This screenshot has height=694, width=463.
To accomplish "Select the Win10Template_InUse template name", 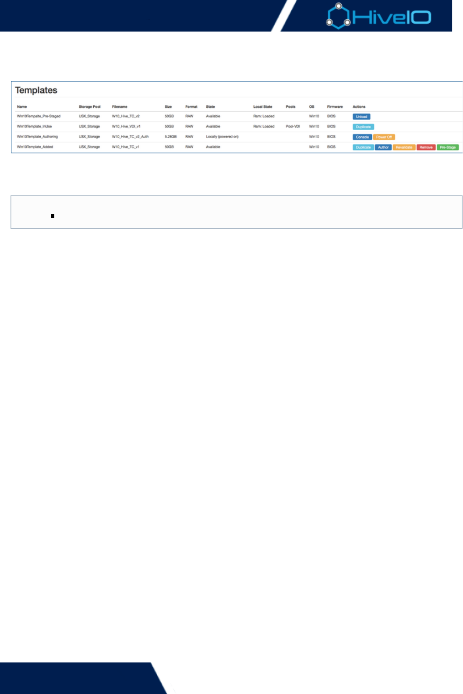I will click(x=34, y=126).
